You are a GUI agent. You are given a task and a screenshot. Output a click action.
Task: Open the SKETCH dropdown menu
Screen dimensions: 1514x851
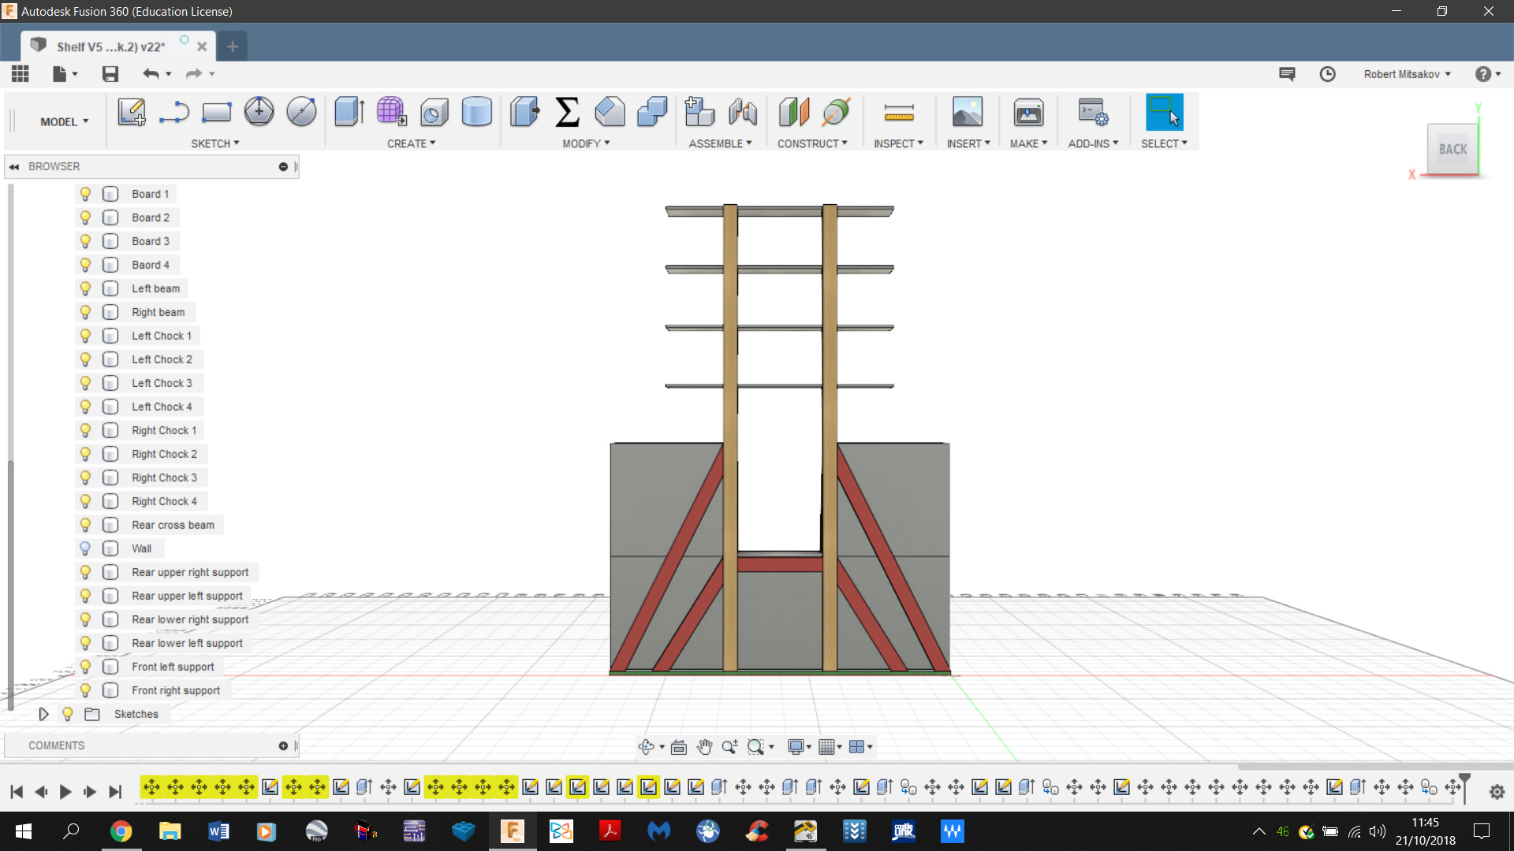(214, 143)
